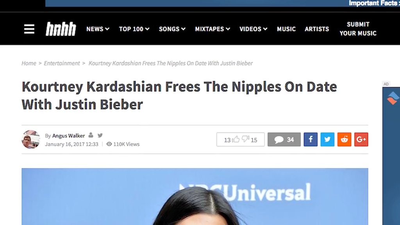Viewport: 400px width, 225px height.
Task: Expand the Mixtapes dropdown menu
Action: point(212,29)
